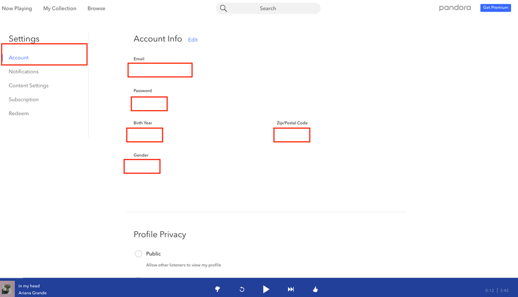Thumb up the current song
The height and width of the screenshot is (297, 518).
click(315, 289)
